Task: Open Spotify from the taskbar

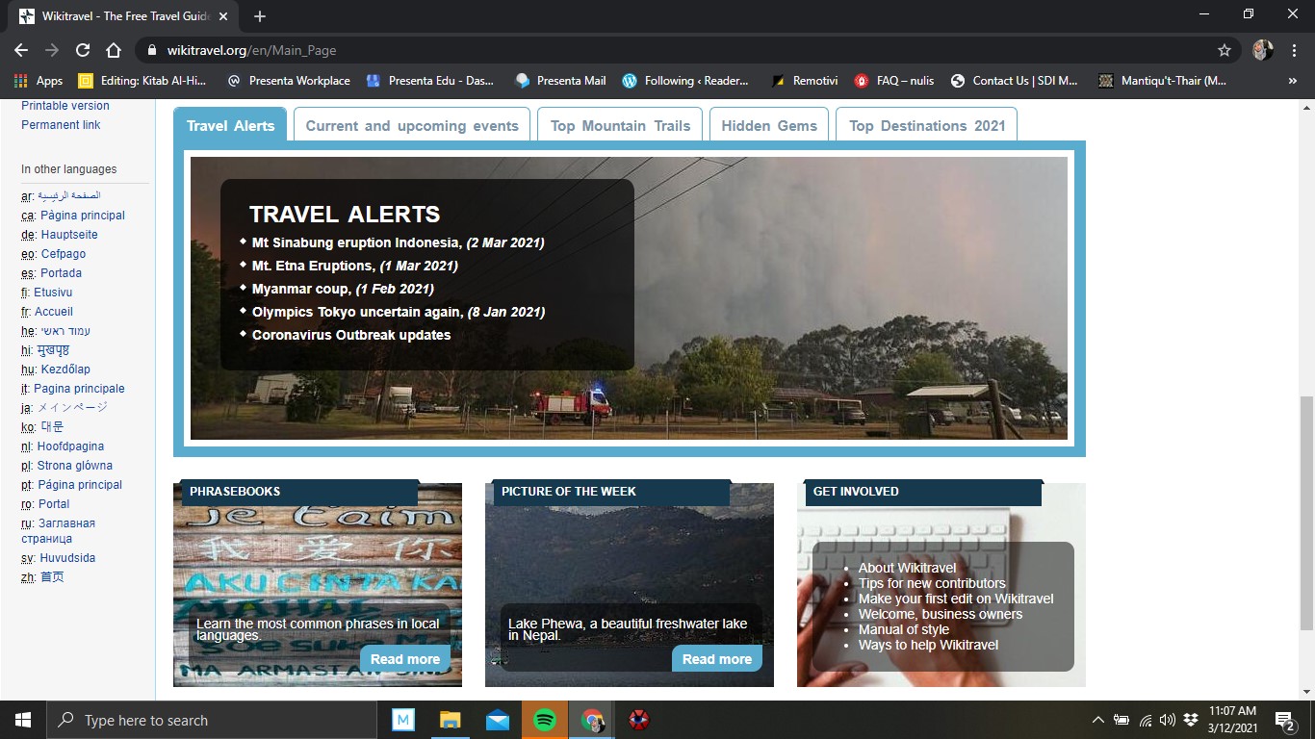Action: 545,720
